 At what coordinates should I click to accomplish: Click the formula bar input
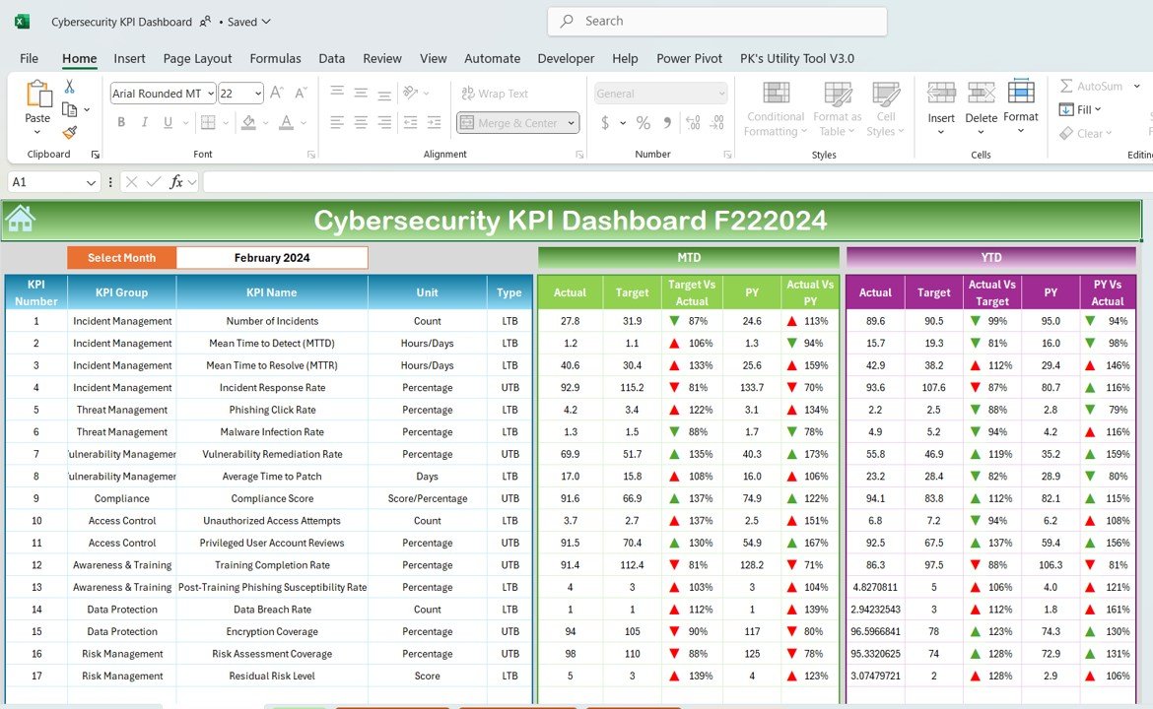tap(676, 182)
